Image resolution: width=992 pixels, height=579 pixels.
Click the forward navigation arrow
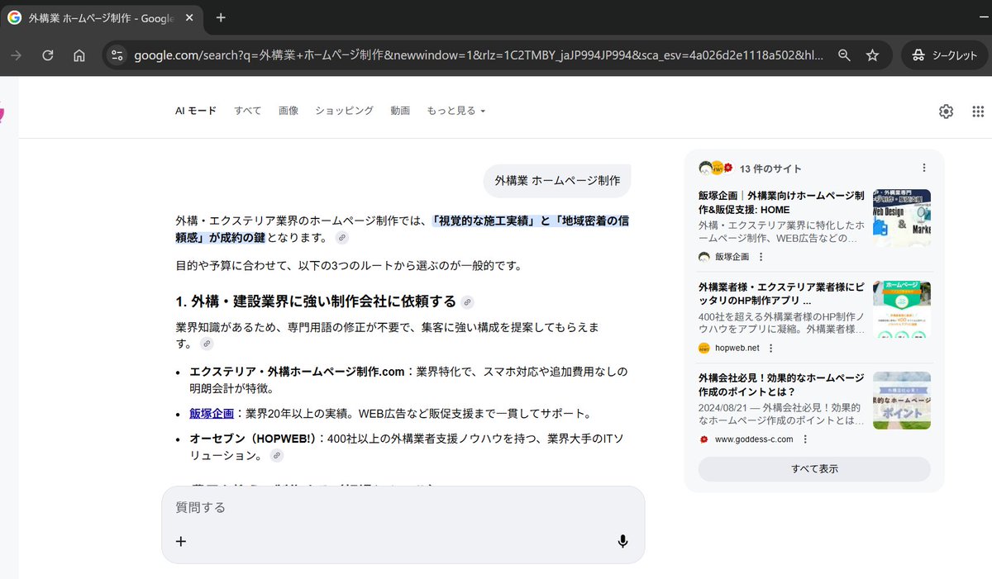[17, 55]
